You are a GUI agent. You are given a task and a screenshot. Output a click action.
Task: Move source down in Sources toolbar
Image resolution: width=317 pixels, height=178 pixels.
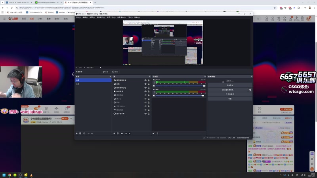130,133
